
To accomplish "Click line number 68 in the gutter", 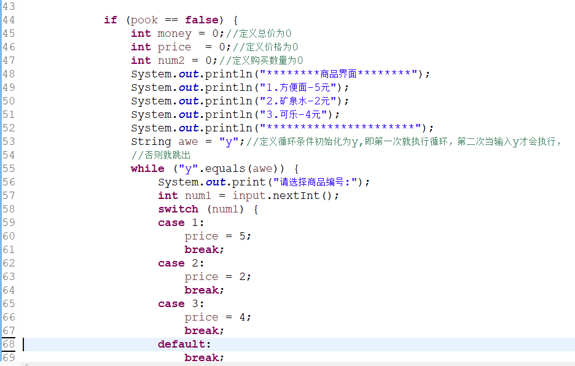I will pyautogui.click(x=9, y=344).
